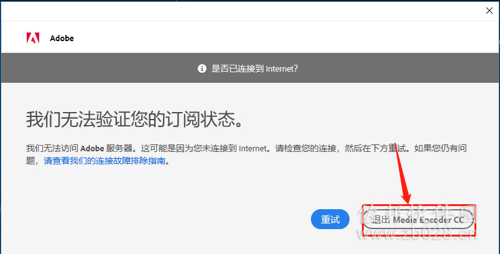500x254 pixels.
Task: Click the red Adobe logo icon
Action: click(x=33, y=37)
